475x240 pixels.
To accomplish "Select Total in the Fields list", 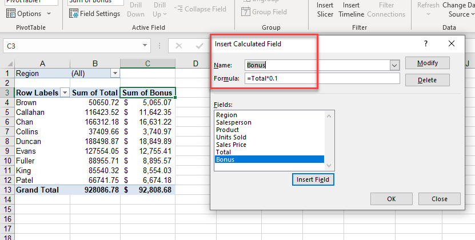I will coord(223,152).
